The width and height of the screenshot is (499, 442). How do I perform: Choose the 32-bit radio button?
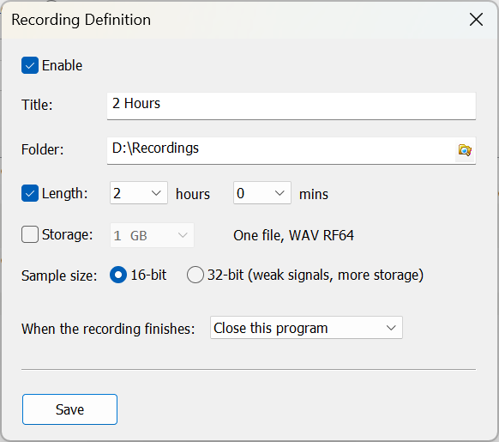195,275
